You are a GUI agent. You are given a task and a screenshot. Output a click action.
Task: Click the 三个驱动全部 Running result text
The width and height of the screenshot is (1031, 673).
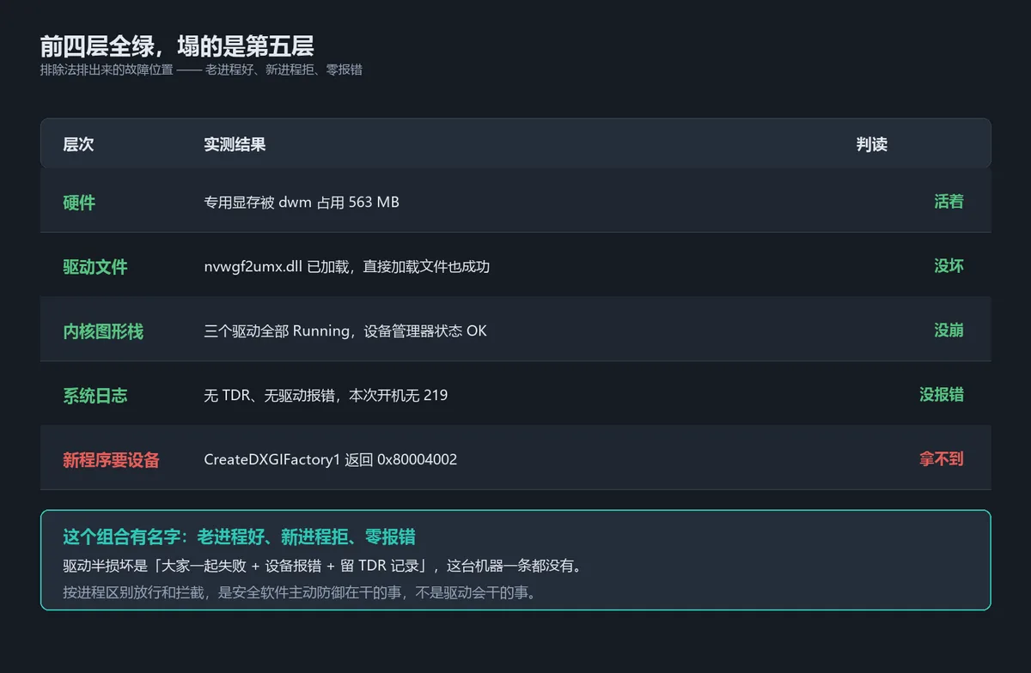(x=345, y=331)
